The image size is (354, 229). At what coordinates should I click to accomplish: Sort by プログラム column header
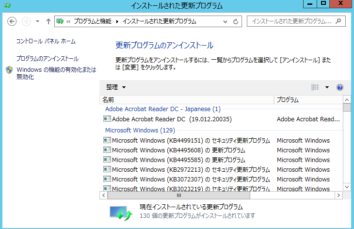tap(308, 99)
